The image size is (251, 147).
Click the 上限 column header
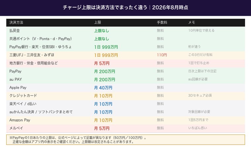[97, 22]
